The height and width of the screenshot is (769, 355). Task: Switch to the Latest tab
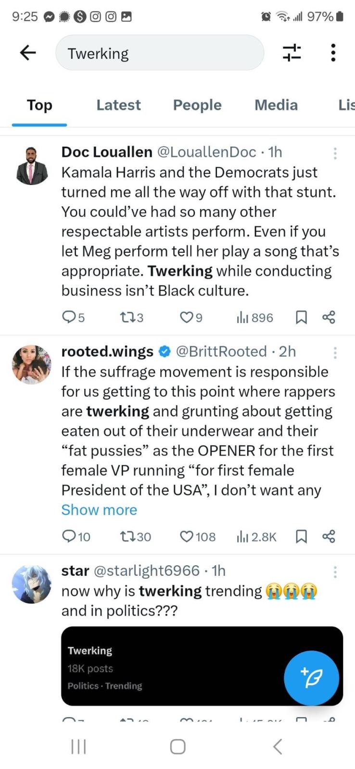click(x=118, y=105)
